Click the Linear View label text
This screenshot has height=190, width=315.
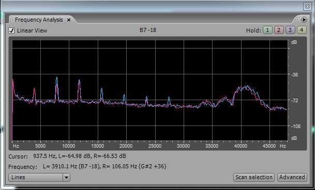(32, 30)
